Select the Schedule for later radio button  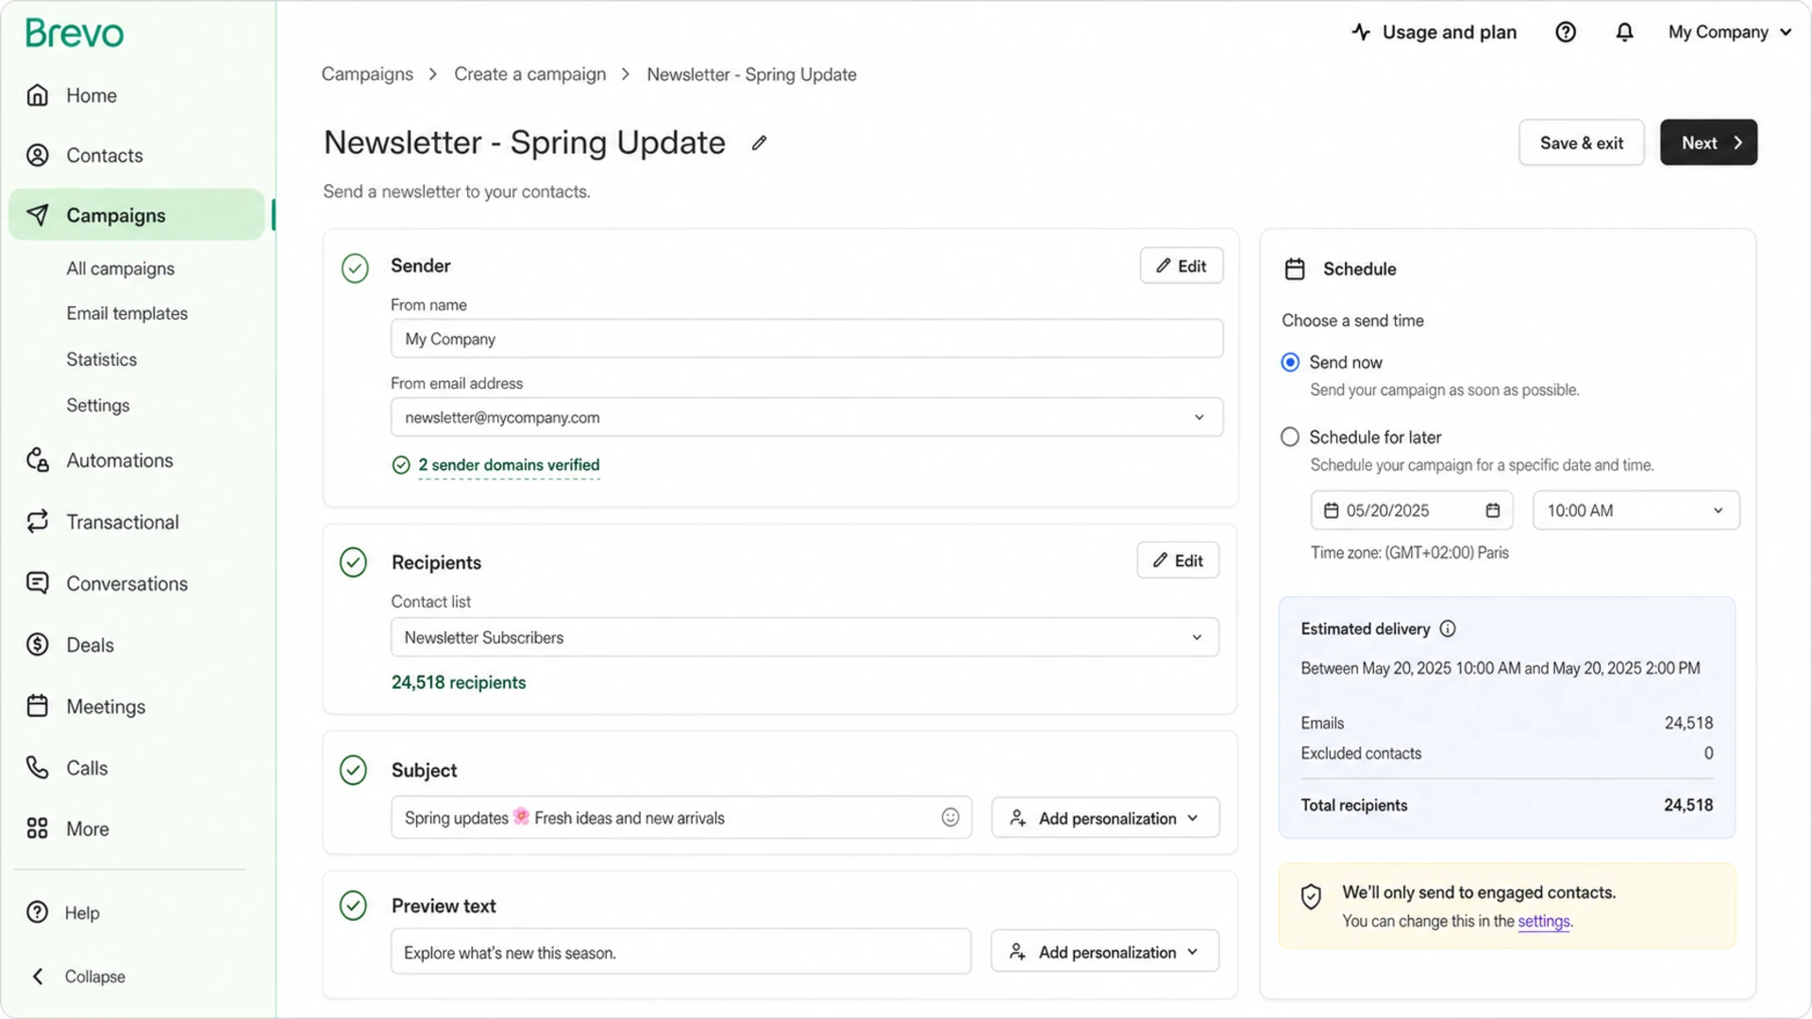[1290, 437]
